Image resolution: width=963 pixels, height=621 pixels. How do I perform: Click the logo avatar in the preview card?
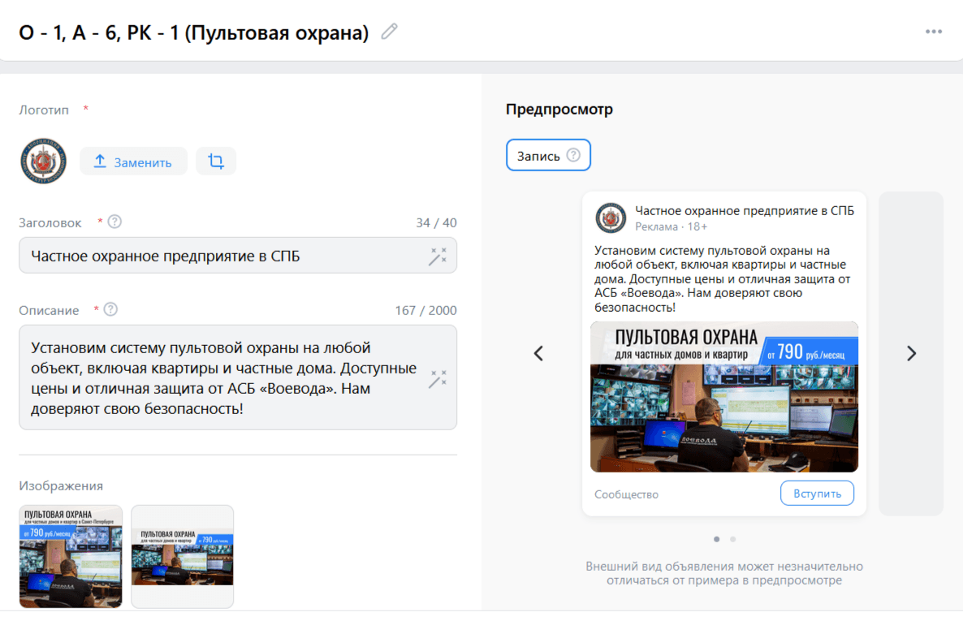click(611, 218)
